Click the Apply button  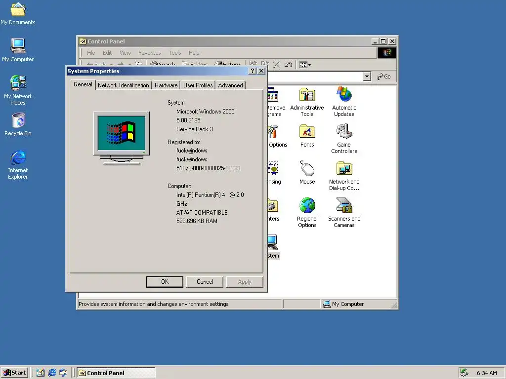[245, 282]
